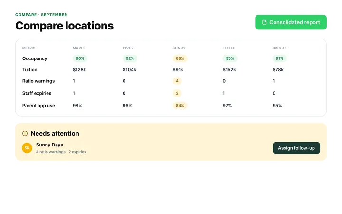Viewport: 342px width, 214px height.
Task: Click the Occupancy row label
Action: 35,58
